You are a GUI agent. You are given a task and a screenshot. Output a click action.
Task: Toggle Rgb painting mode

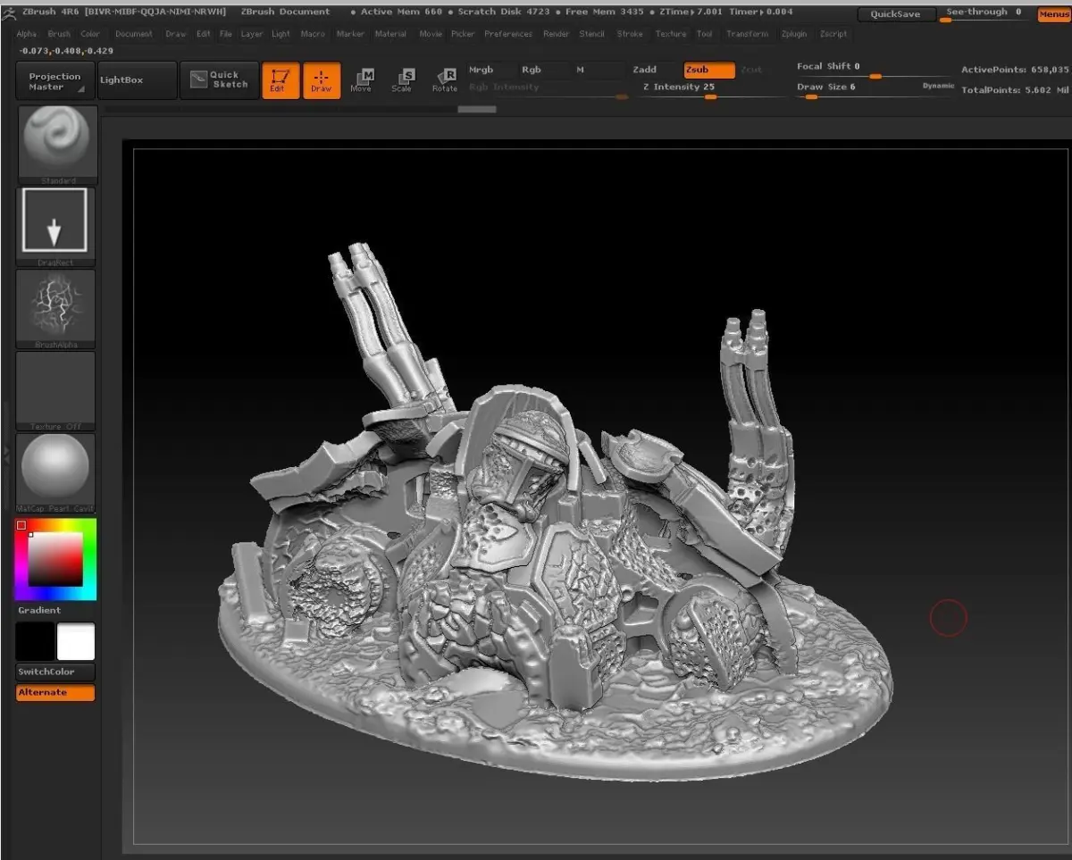(x=540, y=70)
